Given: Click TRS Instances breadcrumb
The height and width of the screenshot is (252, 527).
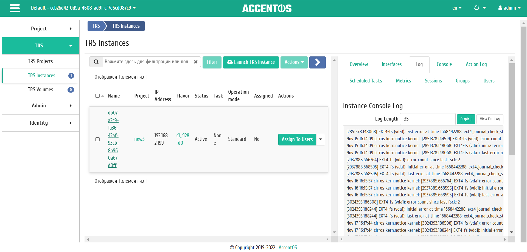Looking at the screenshot, I should [x=126, y=26].
